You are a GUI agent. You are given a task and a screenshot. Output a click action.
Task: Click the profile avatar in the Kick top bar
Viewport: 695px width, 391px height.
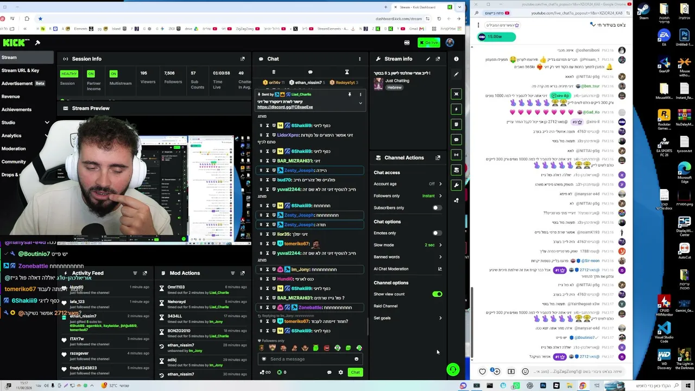[450, 43]
